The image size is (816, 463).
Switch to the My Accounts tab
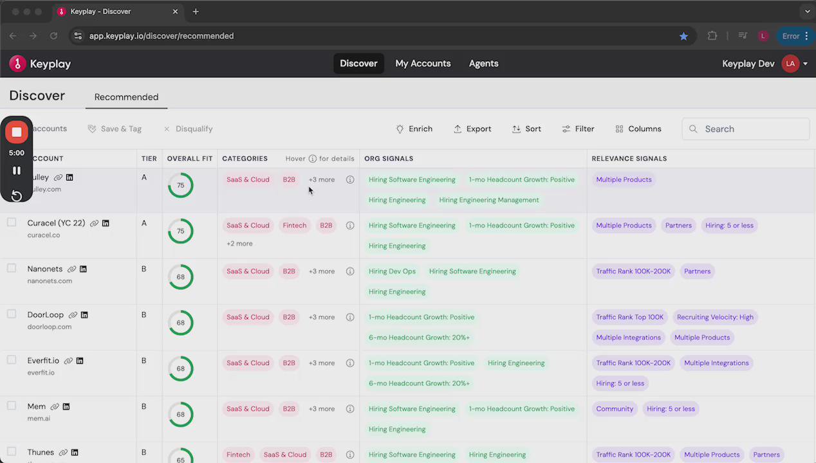tap(423, 64)
